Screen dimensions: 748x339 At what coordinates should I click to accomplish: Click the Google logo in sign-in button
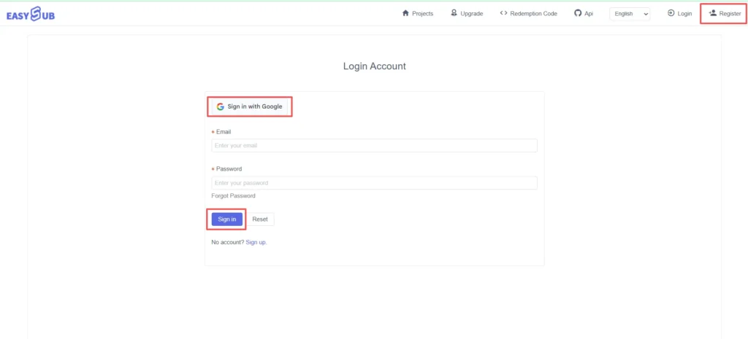220,106
